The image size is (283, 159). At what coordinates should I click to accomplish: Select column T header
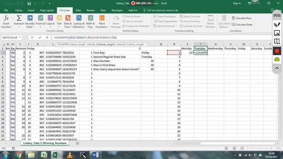click(200, 44)
